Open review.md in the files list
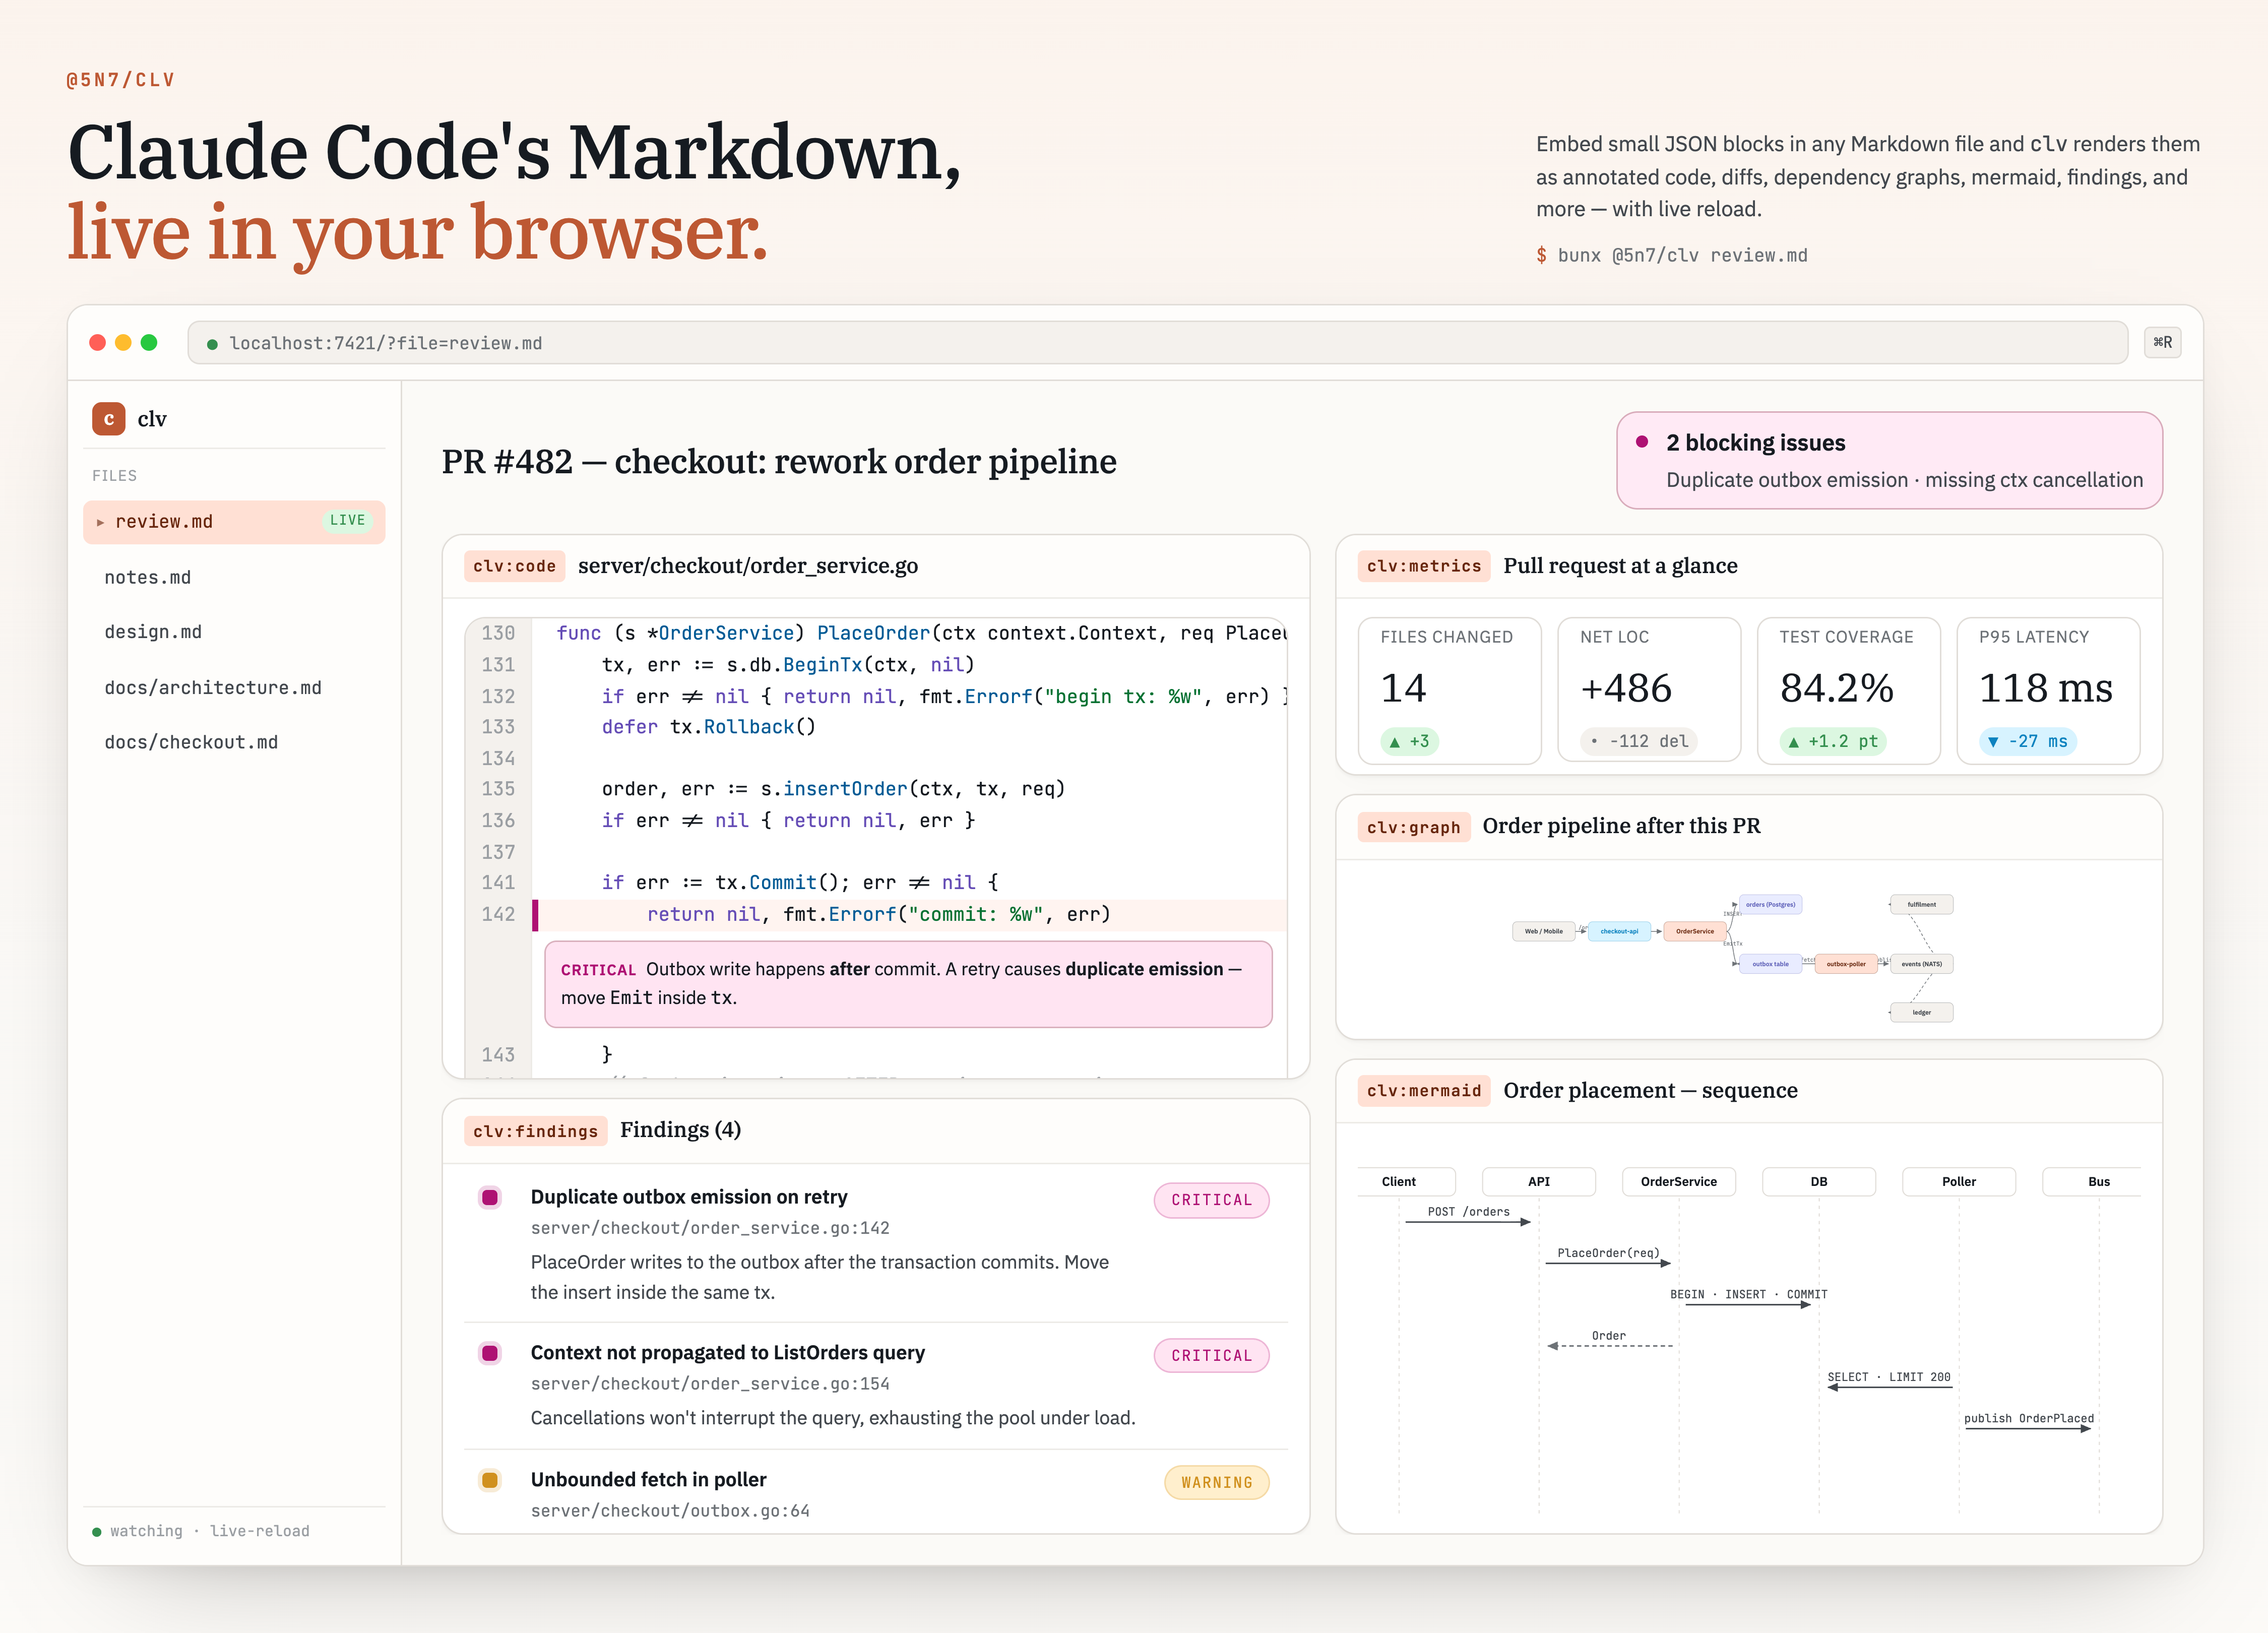Viewport: 2268px width, 1633px height. [x=234, y=522]
